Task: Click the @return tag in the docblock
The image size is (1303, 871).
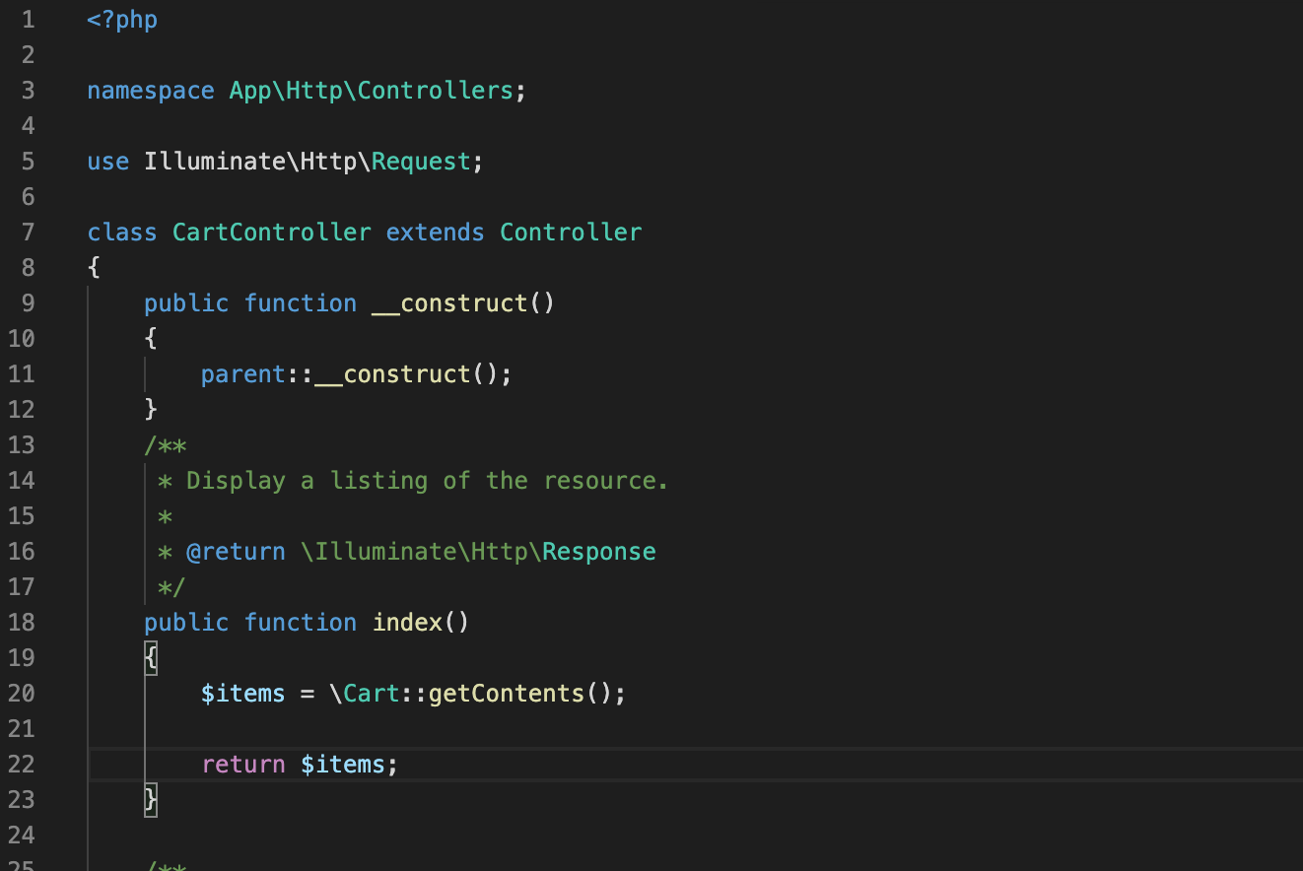Action: [x=236, y=552]
